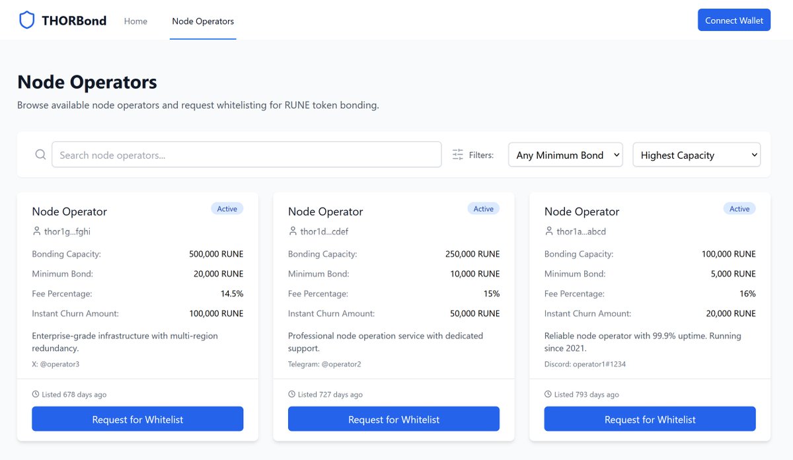Click user icon beside thor1a...abcd

(x=549, y=231)
